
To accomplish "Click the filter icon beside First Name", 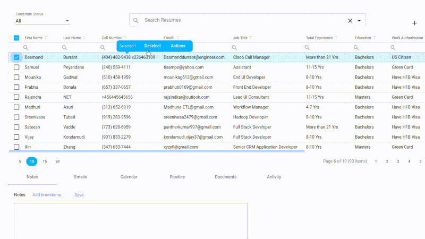I will click(x=46, y=38).
